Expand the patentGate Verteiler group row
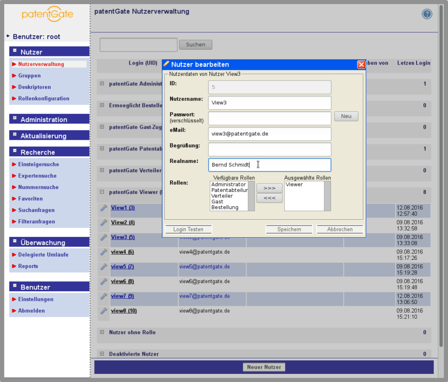The height and width of the screenshot is (382, 448). [x=102, y=170]
